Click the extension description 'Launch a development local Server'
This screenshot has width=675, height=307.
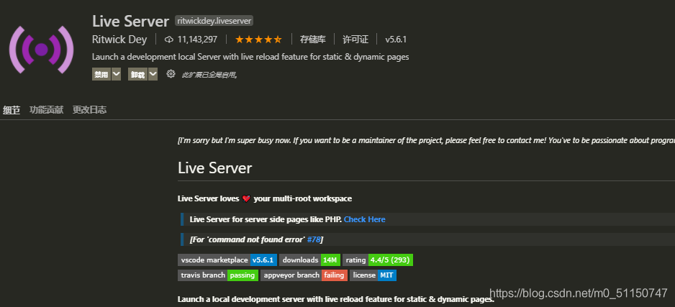tap(250, 57)
